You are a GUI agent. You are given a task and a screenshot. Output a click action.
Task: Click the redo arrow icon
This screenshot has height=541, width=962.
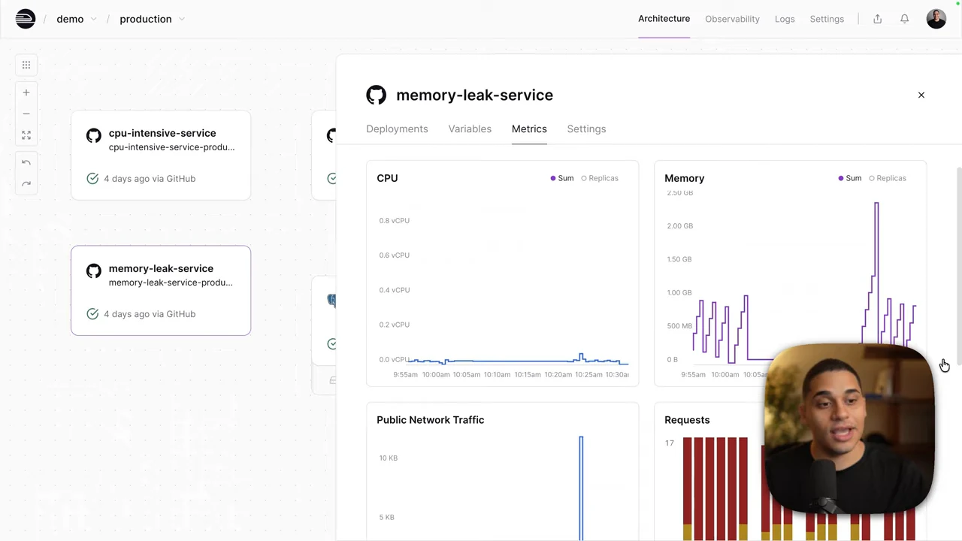tap(26, 183)
